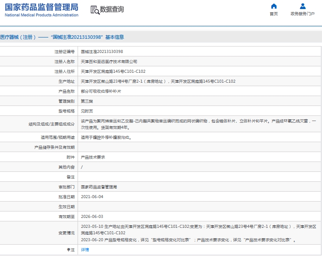
Task: Click the 注册人住所 label
Action: (x=65, y=71)
